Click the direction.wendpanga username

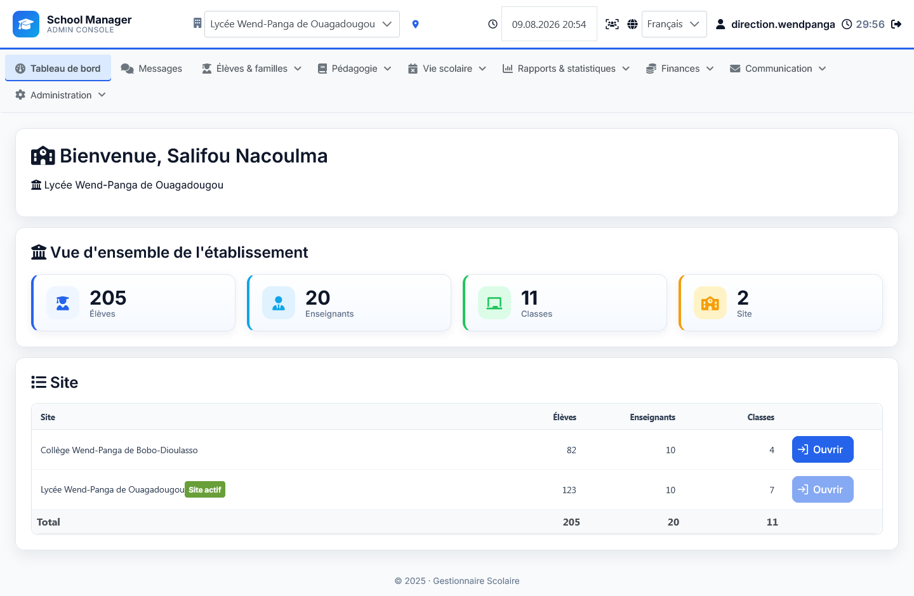pos(783,24)
